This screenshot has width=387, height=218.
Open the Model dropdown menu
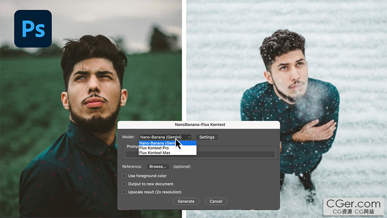pyautogui.click(x=165, y=137)
